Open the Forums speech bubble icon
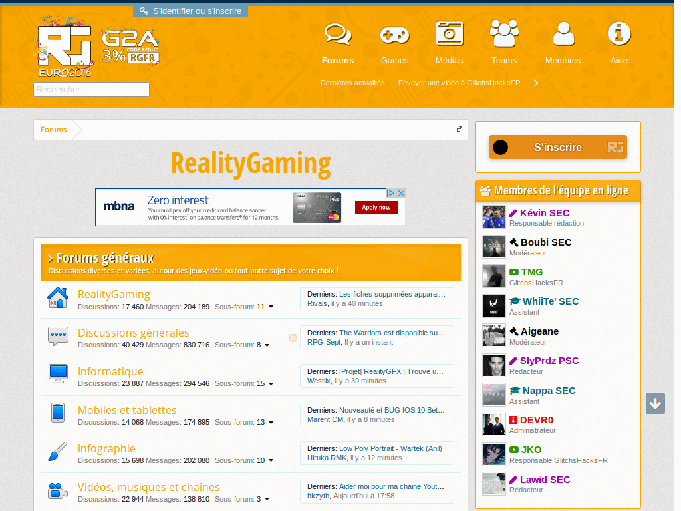This screenshot has width=681, height=511. pos(337,35)
